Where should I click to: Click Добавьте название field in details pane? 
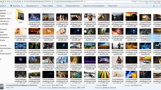pos(109,88)
